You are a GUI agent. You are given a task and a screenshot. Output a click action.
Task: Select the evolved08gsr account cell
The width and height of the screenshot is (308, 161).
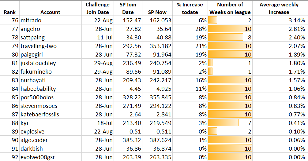click(51, 157)
